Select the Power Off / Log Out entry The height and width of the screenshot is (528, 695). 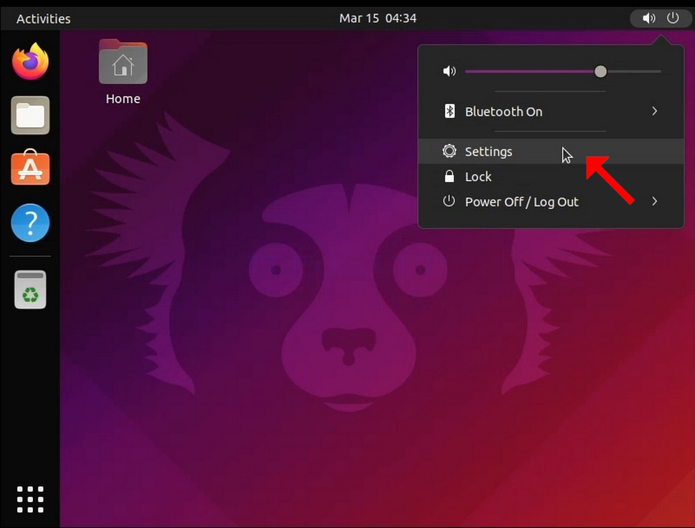[x=551, y=201]
